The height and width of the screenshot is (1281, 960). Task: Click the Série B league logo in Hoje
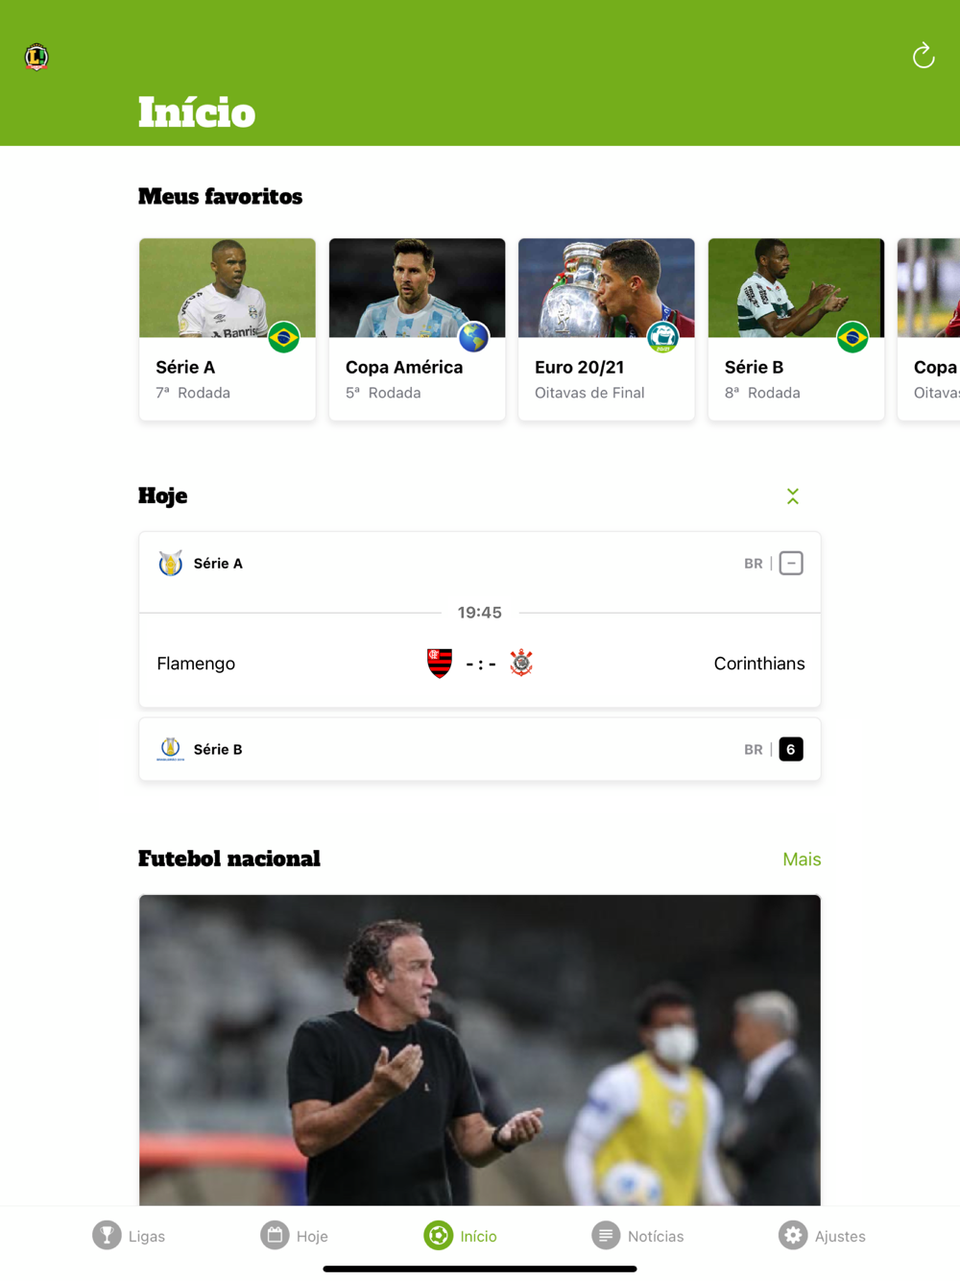click(171, 749)
